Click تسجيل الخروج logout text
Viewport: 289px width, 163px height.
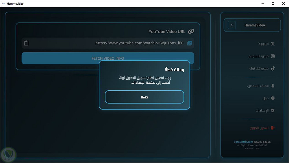pos(259,128)
